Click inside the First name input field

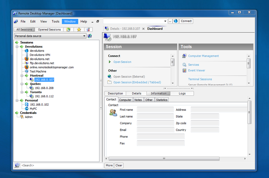(x=155, y=109)
